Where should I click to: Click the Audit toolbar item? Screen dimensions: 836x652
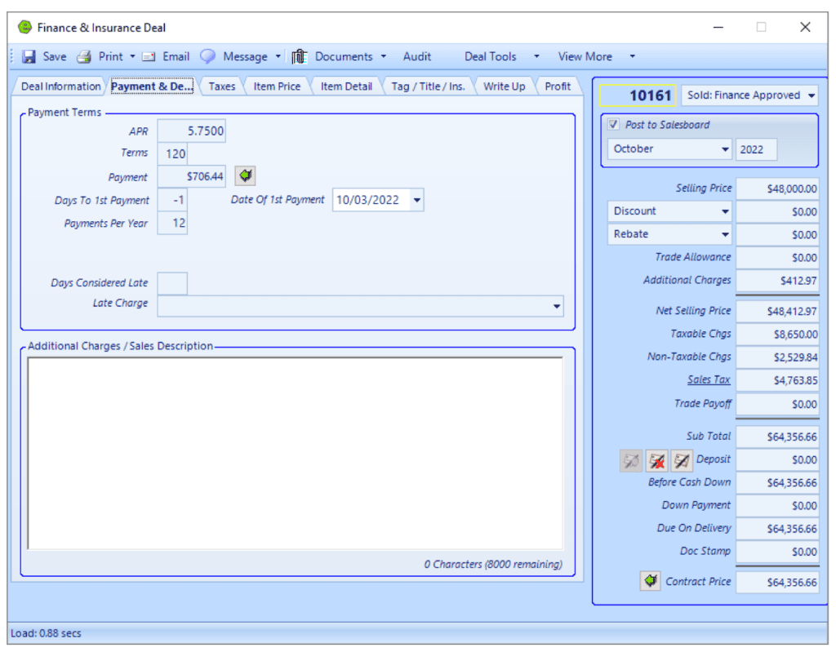click(417, 56)
